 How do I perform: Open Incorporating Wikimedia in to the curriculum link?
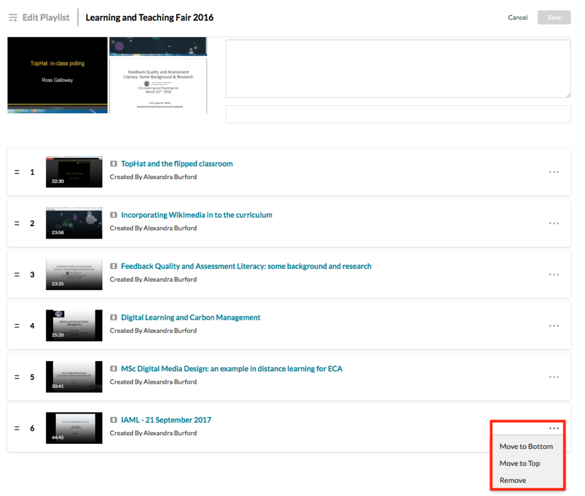pyautogui.click(x=197, y=215)
